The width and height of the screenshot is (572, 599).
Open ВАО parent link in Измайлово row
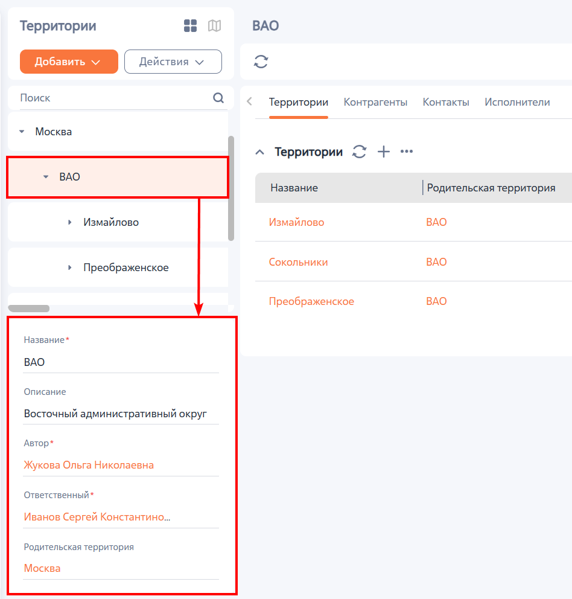(x=436, y=222)
